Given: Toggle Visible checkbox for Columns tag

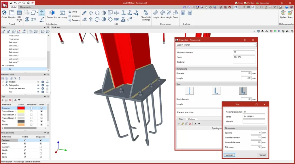Looking at the screenshot, I should click(x=41, y=108).
